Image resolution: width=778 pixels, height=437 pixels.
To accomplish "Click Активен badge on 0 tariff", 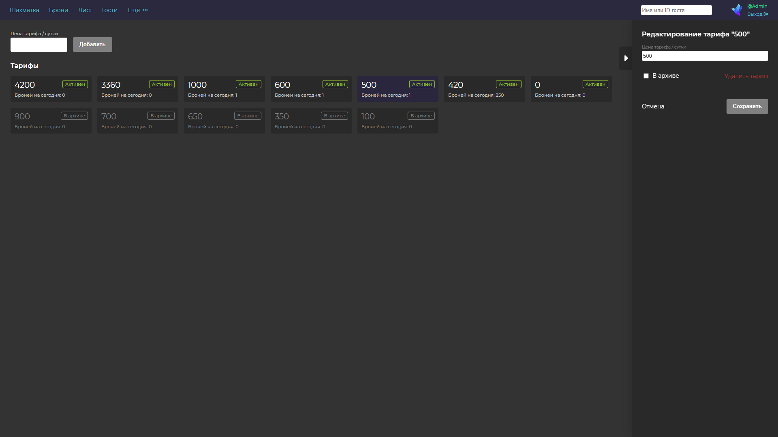I will point(595,84).
